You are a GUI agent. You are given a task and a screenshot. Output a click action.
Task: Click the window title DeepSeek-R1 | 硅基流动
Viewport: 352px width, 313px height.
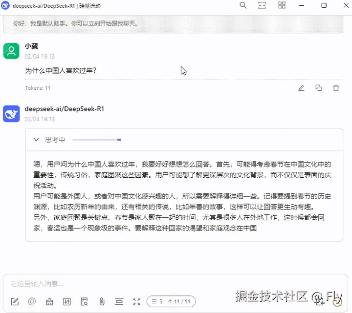tap(57, 6)
